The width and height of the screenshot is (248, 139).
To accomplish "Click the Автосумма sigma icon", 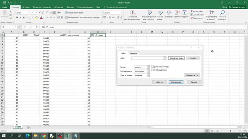I will point(191,11).
